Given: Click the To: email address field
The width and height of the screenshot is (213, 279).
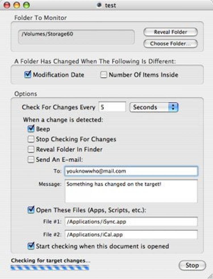Looking at the screenshot, I should [131, 171].
